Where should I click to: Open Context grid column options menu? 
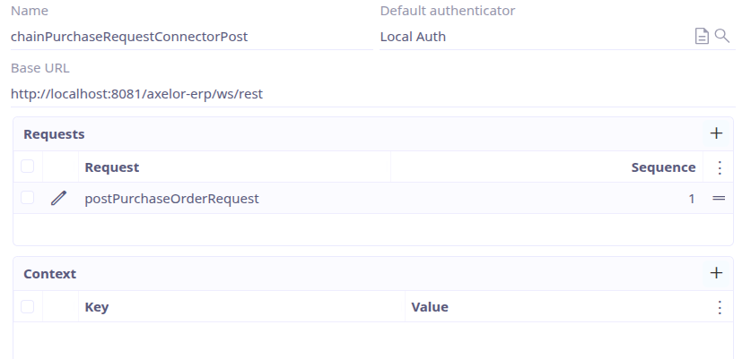click(719, 307)
